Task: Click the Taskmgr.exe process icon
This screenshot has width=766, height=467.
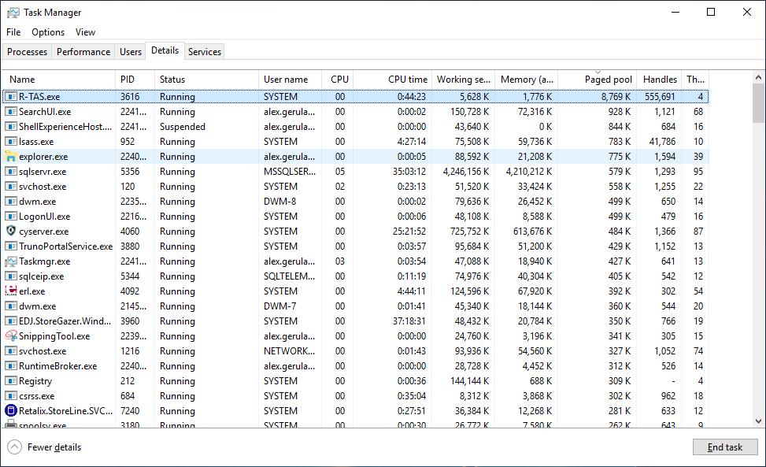Action: click(11, 261)
